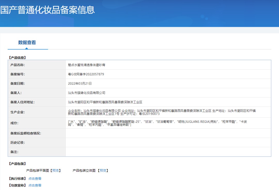Open 点击查看 link beside 功效宣称
Image resolution: width=279 pixels, height=190 pixels.
pyautogui.click(x=35, y=185)
